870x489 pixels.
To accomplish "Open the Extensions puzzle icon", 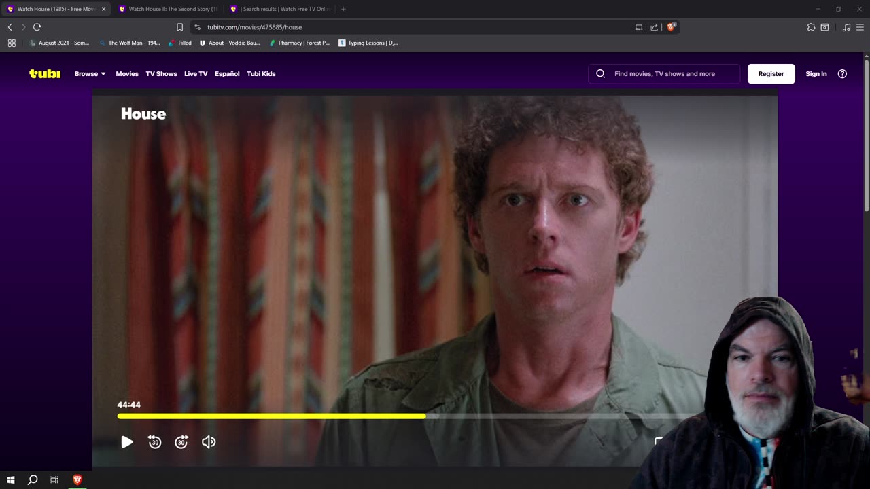I will coord(811,27).
